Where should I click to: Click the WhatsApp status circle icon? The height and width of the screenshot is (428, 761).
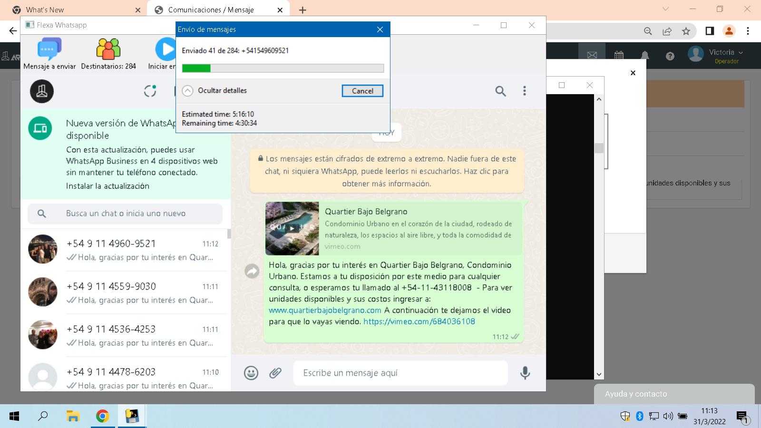click(150, 91)
